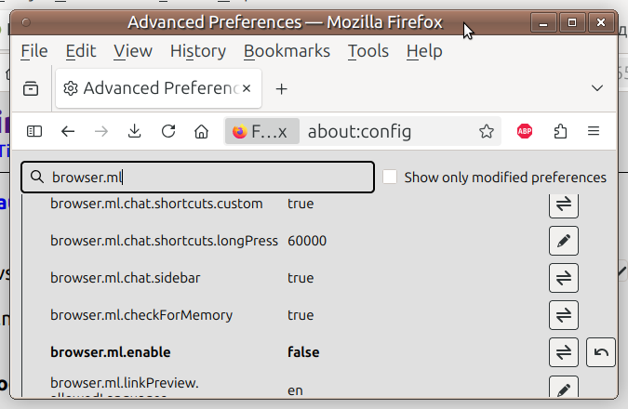This screenshot has width=628, height=409.
Task: Open the Downloads panel
Action: (135, 132)
